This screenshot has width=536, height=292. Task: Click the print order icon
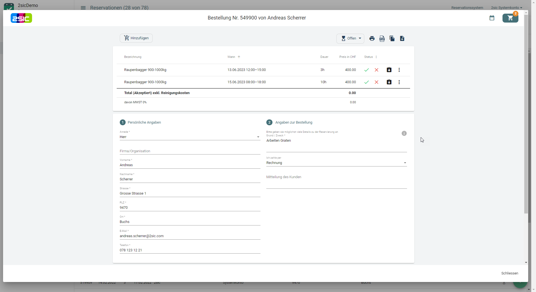tap(372, 38)
